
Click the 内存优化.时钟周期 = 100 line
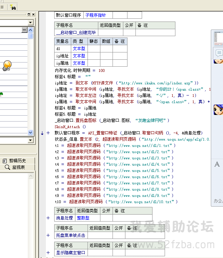click(80, 70)
